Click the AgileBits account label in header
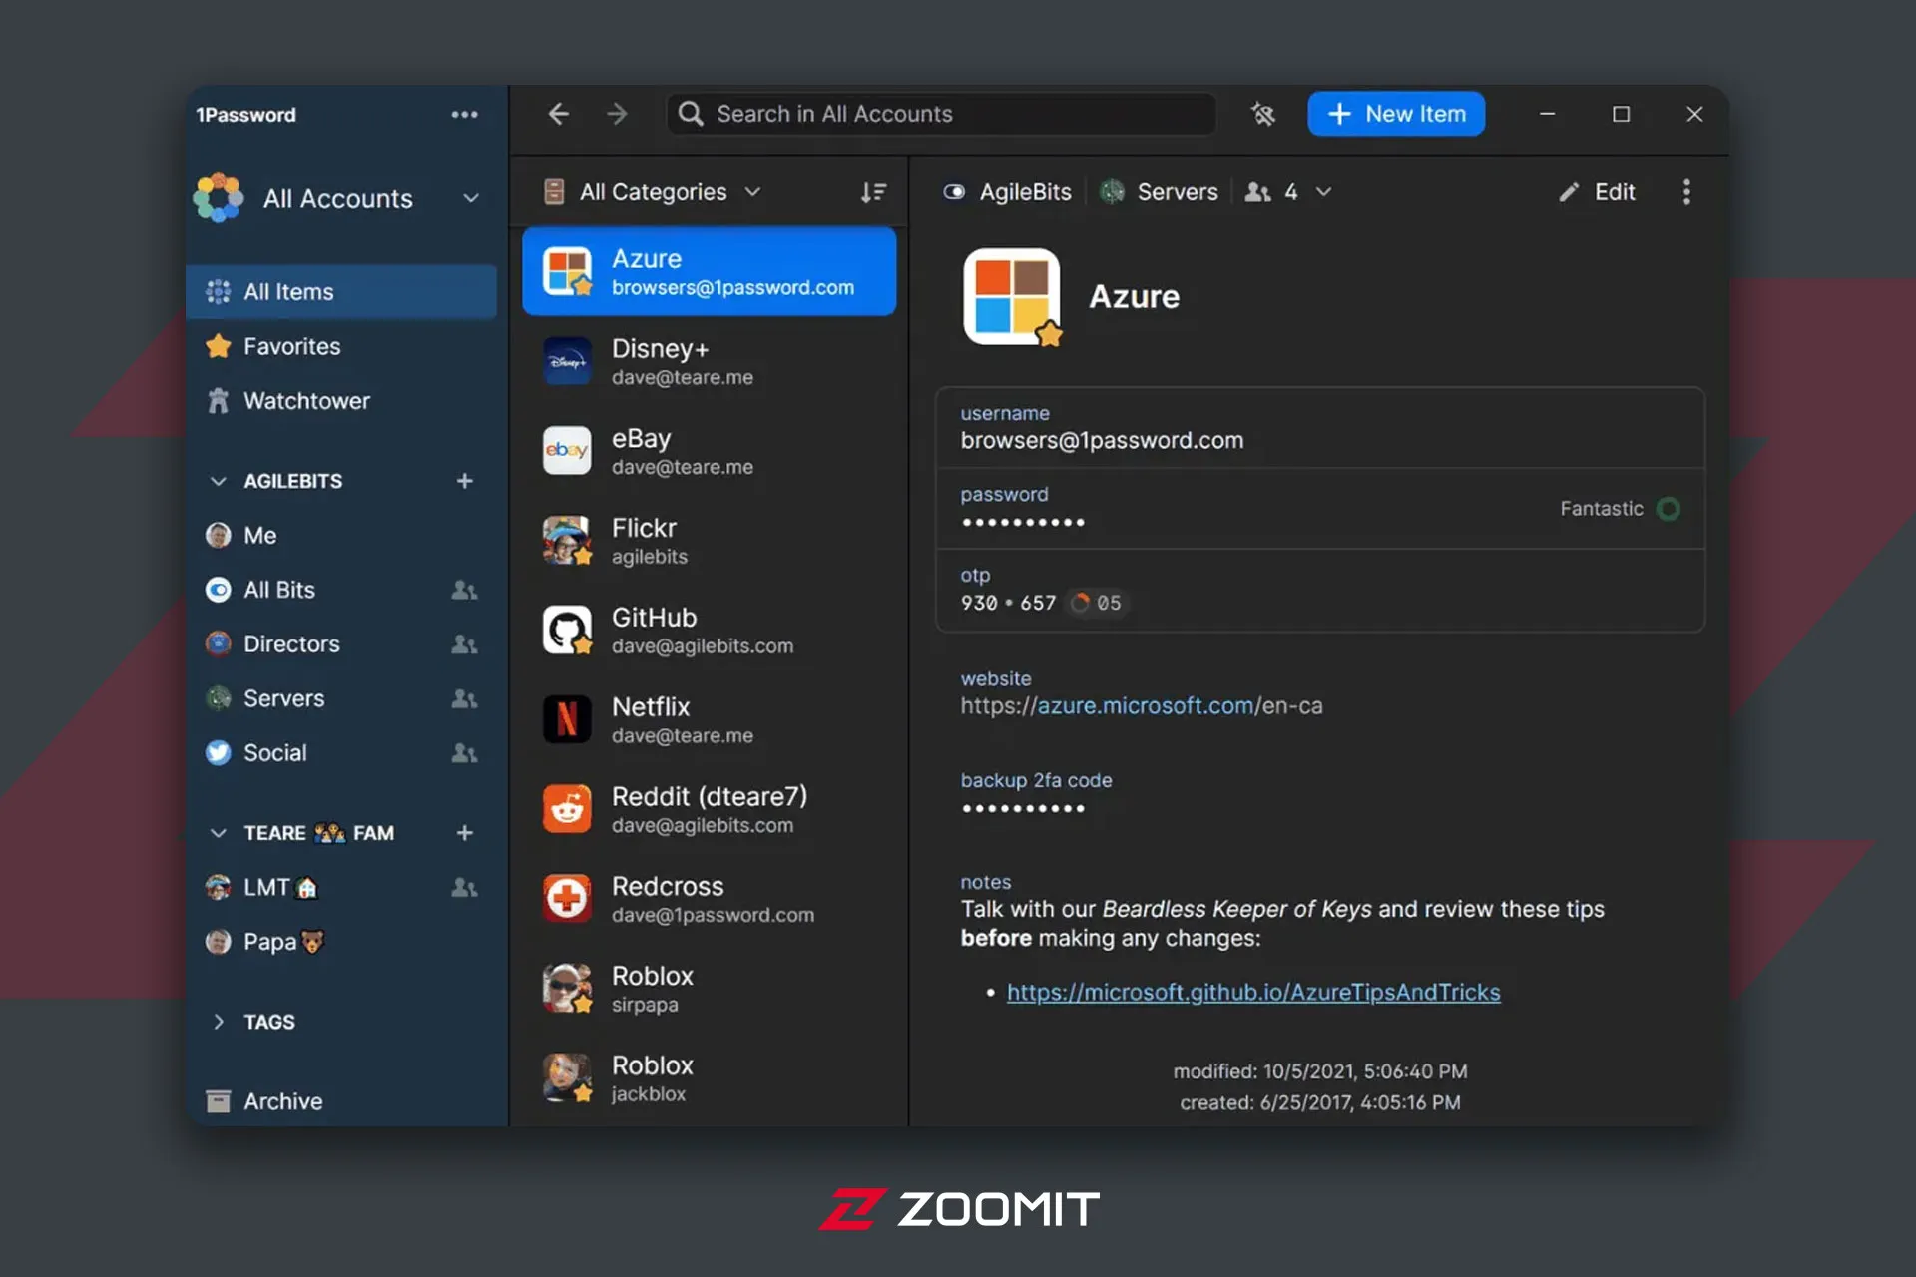The height and width of the screenshot is (1277, 1916). click(1009, 192)
